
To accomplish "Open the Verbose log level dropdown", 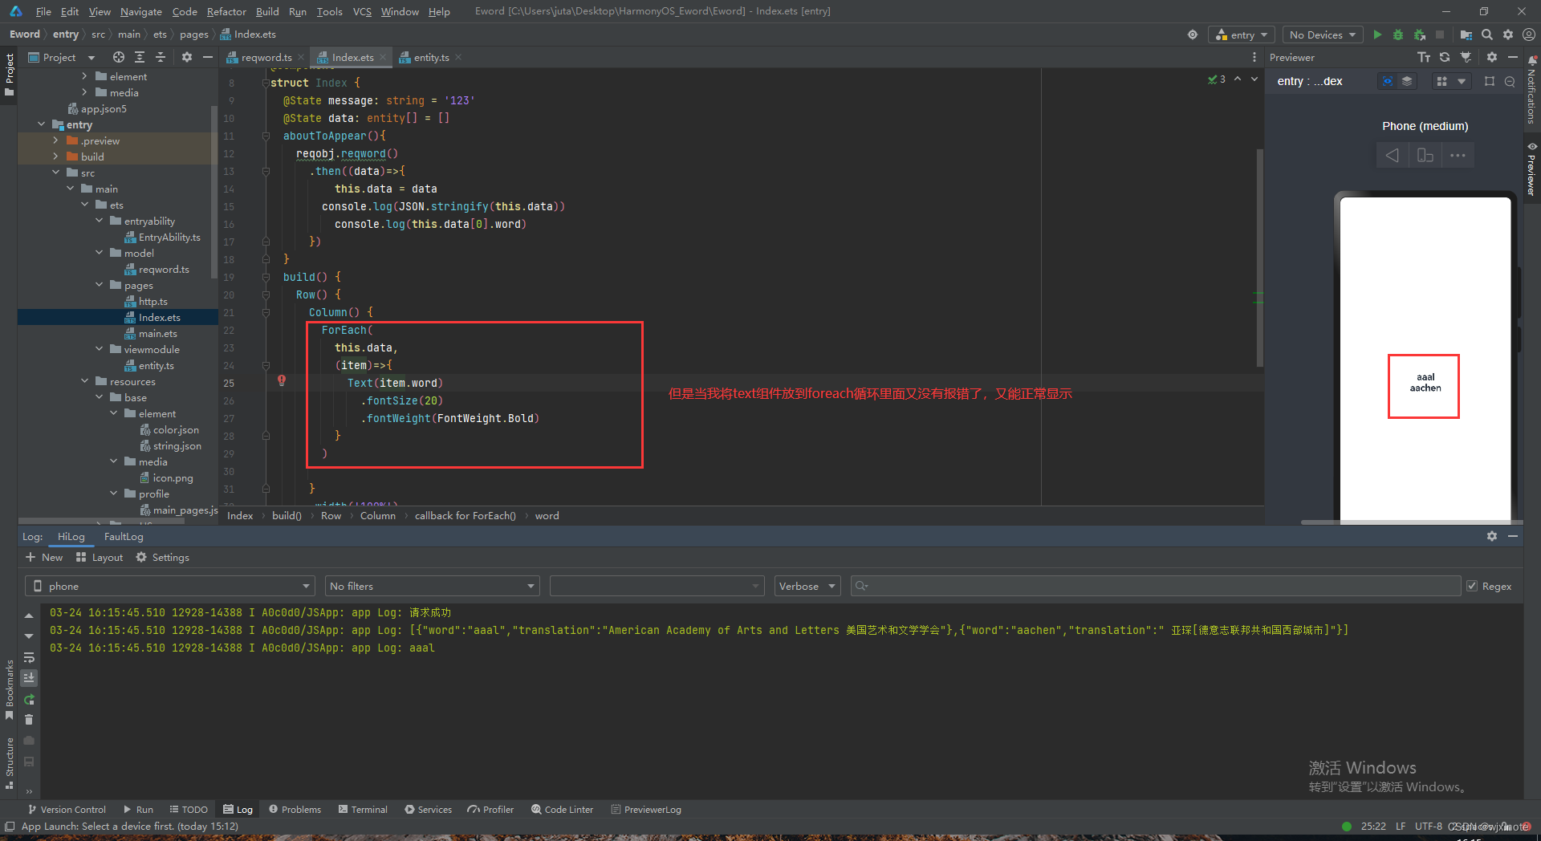I will point(806,586).
